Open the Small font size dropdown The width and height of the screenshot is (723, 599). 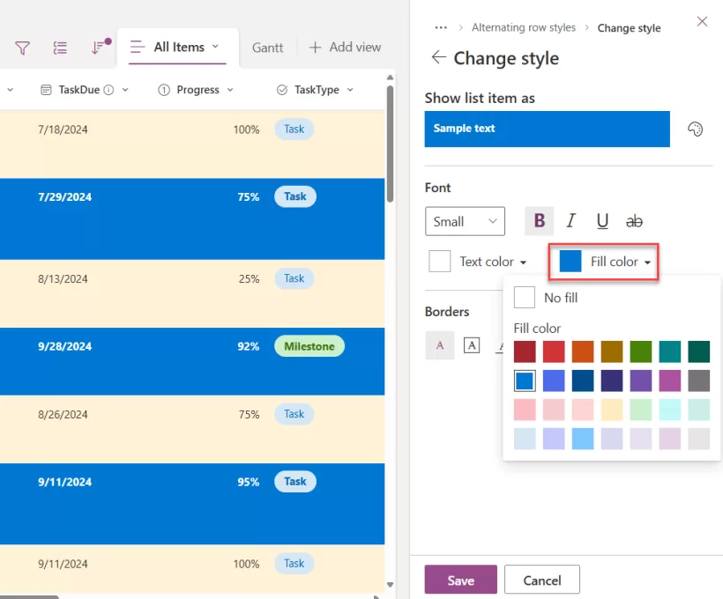click(465, 221)
